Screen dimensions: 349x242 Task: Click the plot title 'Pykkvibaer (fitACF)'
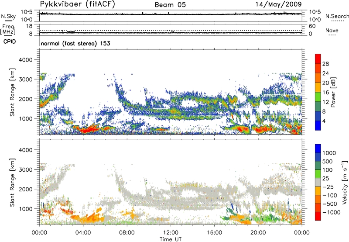coord(78,4)
